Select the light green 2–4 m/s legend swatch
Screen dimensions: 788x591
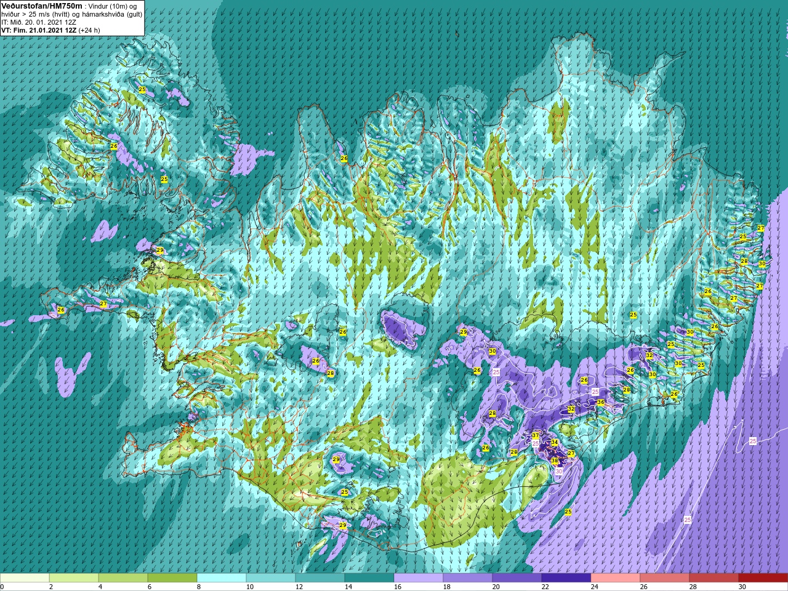74,578
